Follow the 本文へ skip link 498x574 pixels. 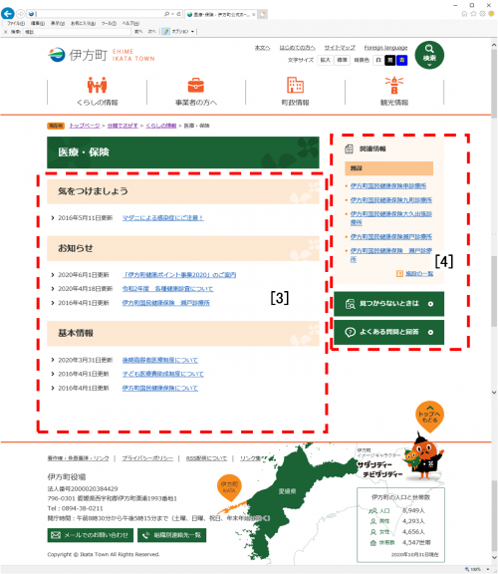(x=262, y=48)
